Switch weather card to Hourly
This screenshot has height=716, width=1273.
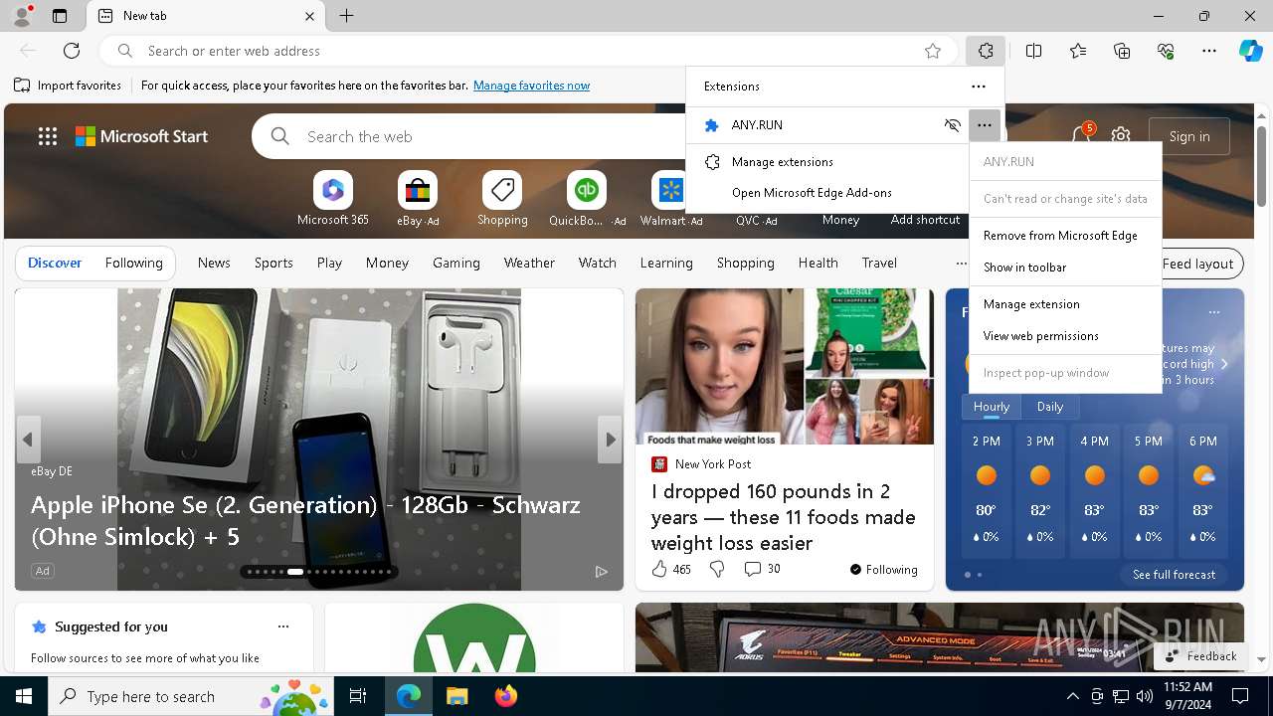pyautogui.click(x=992, y=407)
